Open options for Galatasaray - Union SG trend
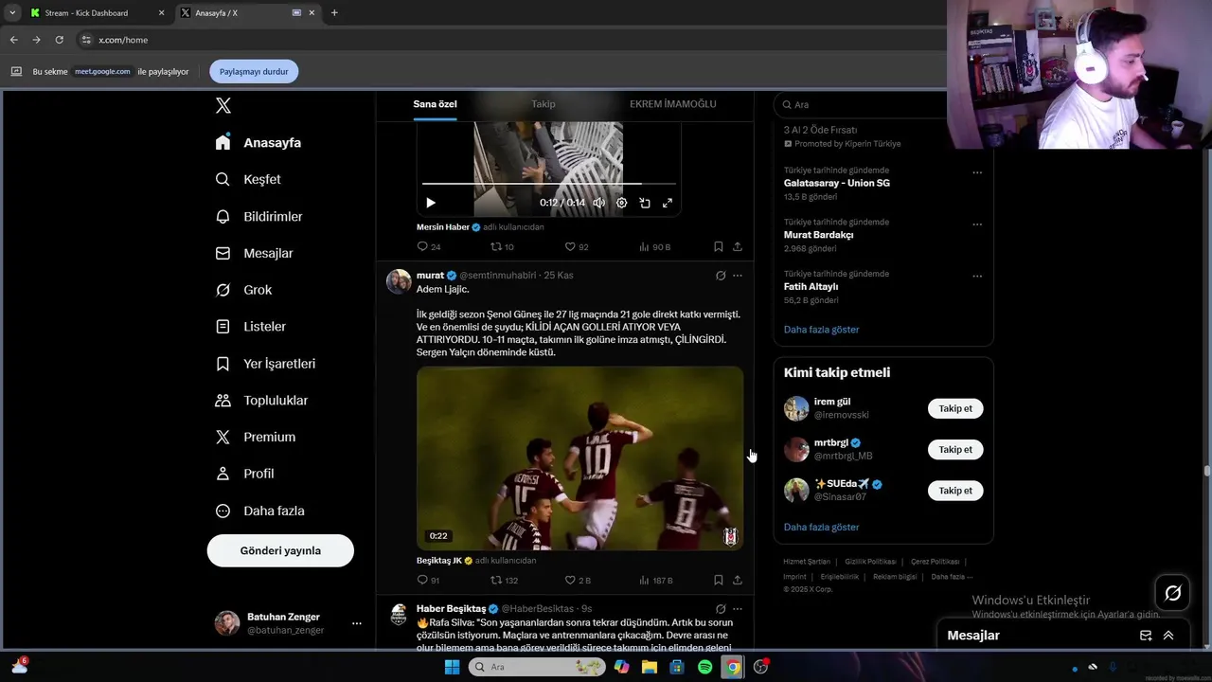Image resolution: width=1212 pixels, height=682 pixels. coord(977,172)
